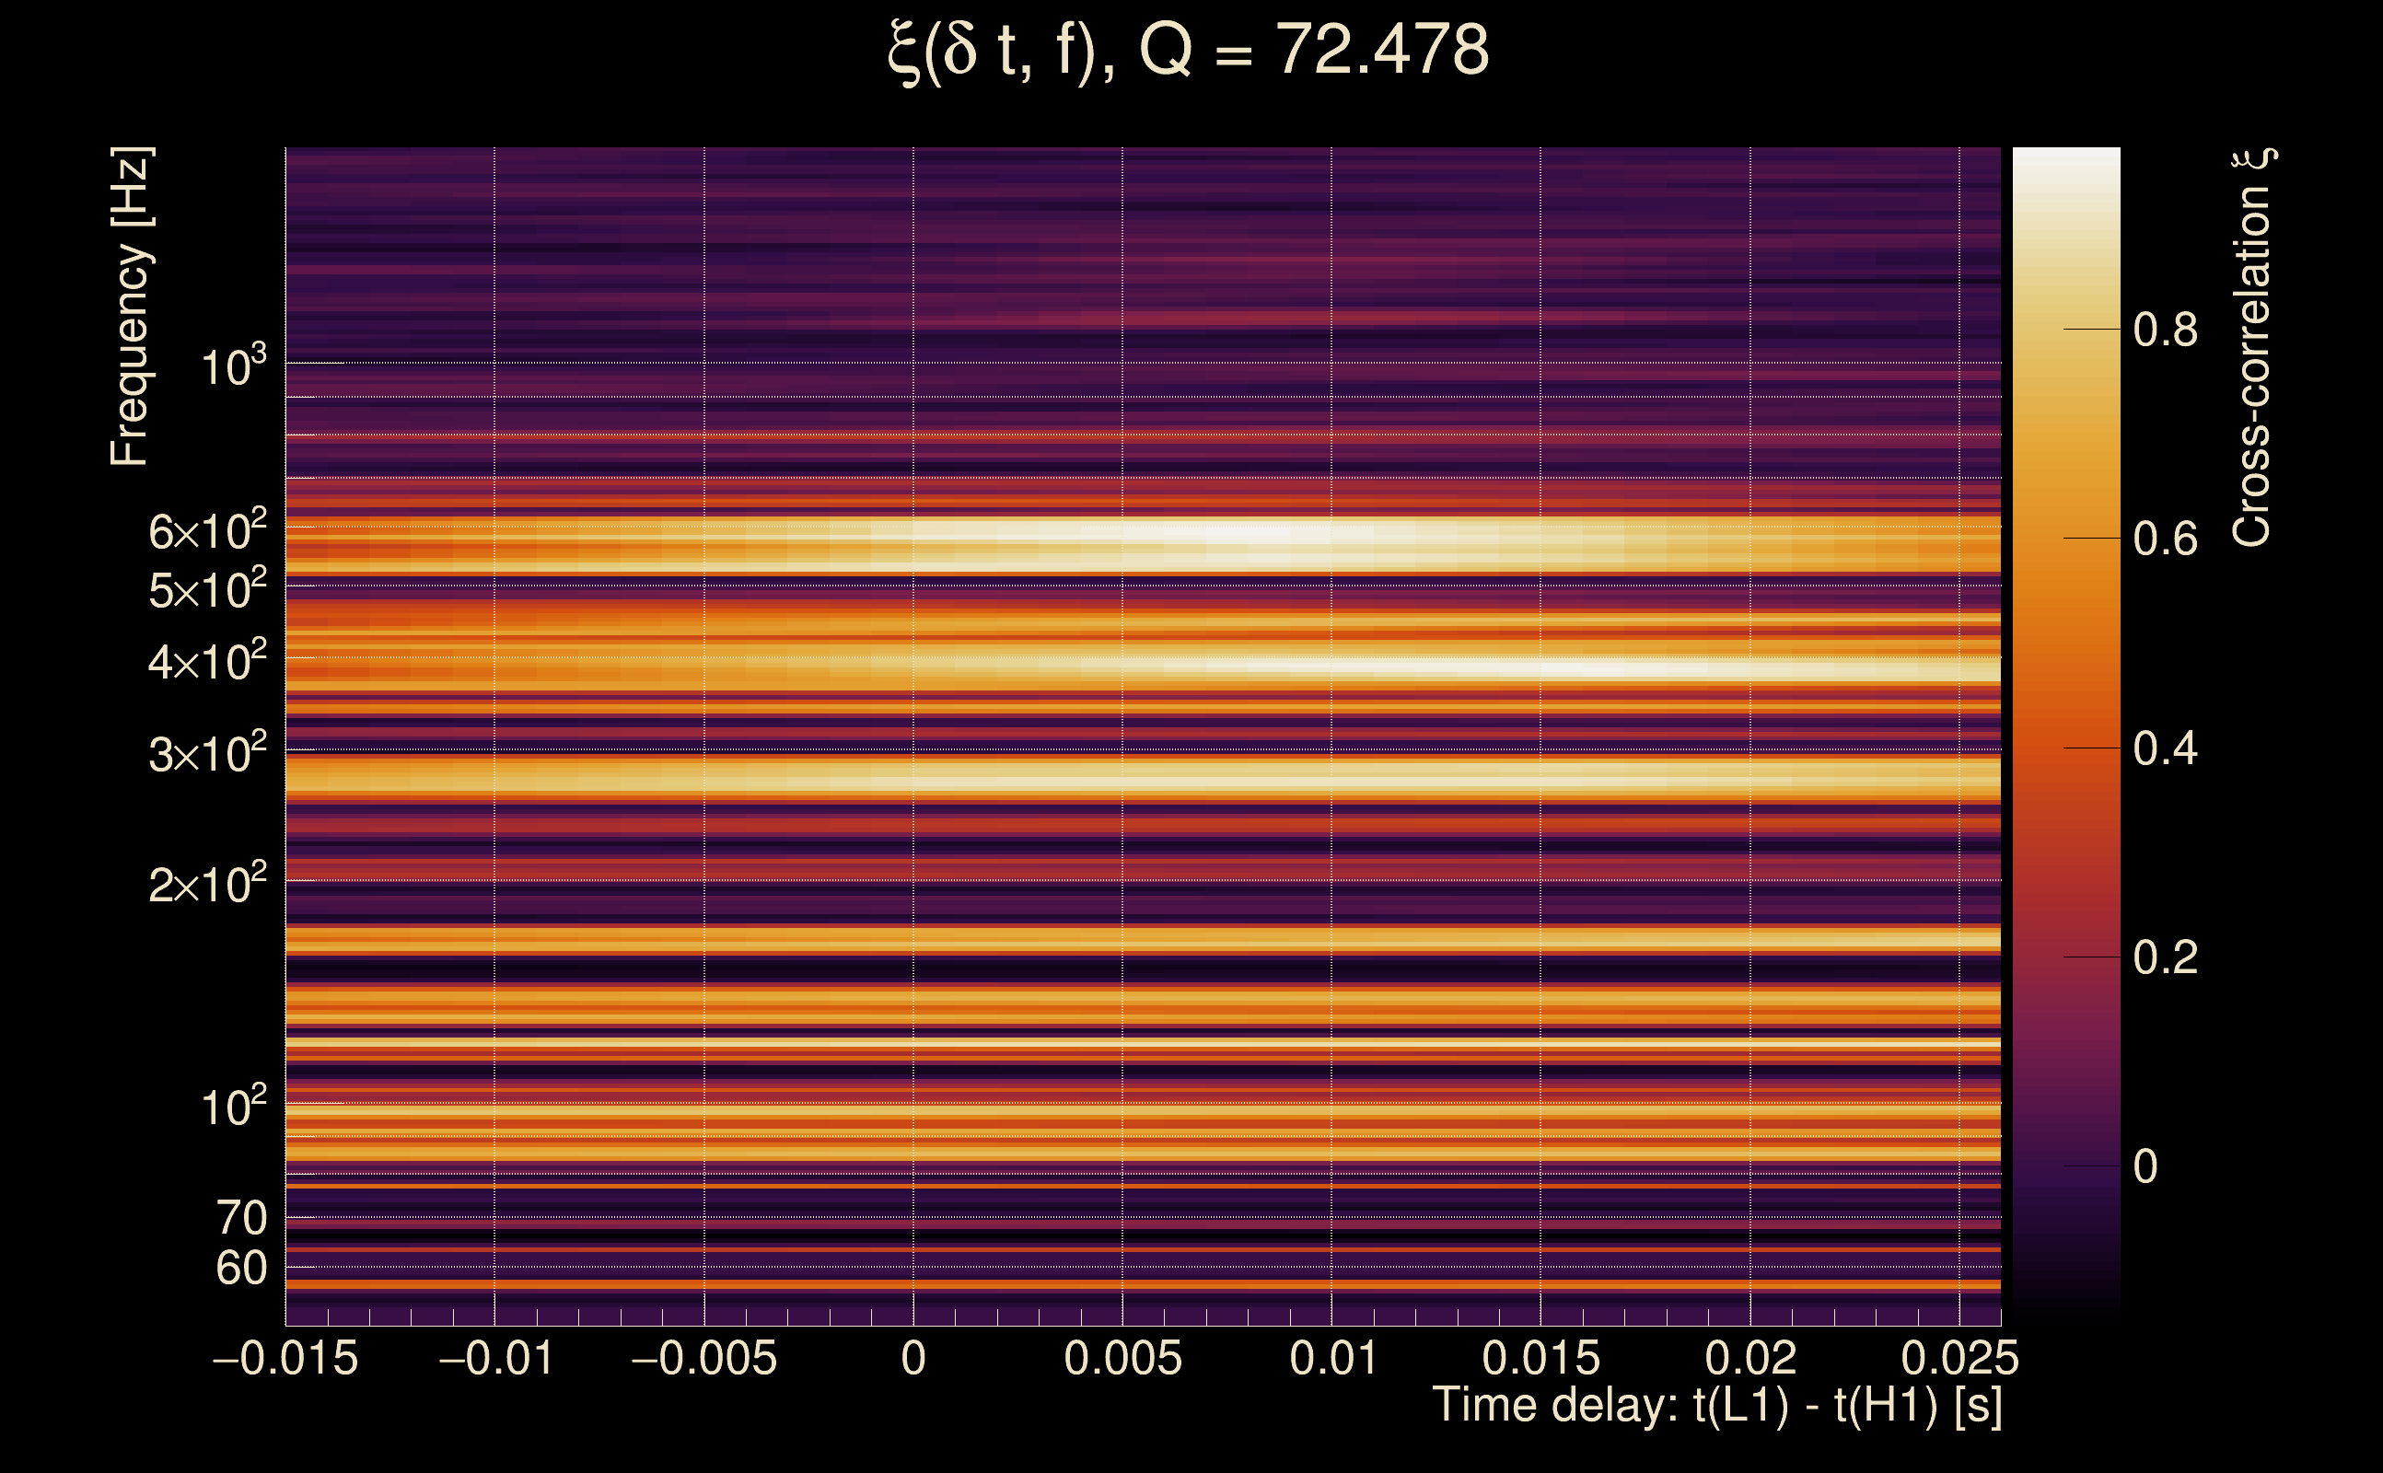Click the 60 Hz frequency tick label
2383x1473 pixels.
(240, 1269)
